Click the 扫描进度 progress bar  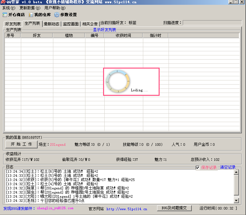[x=212, y=23]
